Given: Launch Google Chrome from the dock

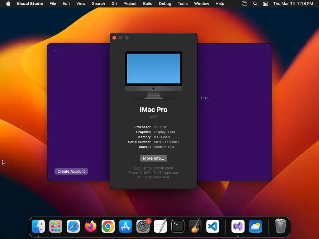Looking at the screenshot, I should (108, 226).
